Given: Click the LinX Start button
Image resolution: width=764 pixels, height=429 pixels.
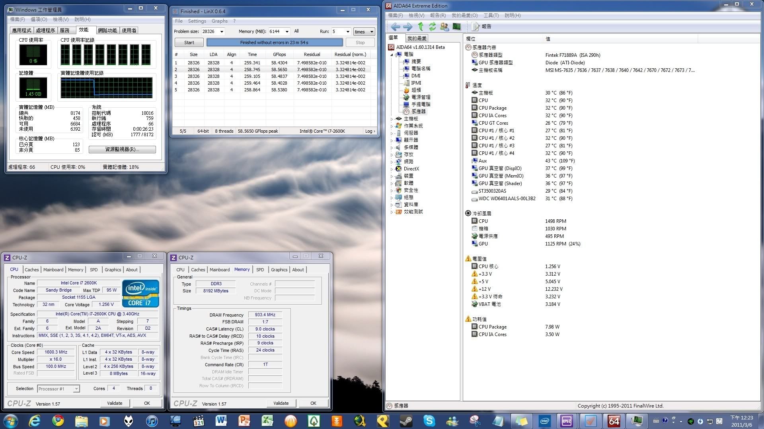Looking at the screenshot, I should tap(189, 43).
